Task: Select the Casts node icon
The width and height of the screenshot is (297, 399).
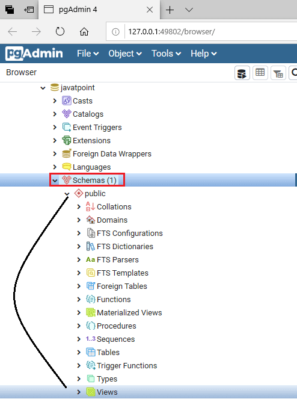Action: tap(67, 101)
